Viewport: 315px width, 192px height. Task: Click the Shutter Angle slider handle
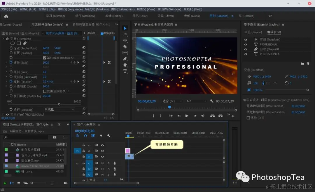(59, 104)
